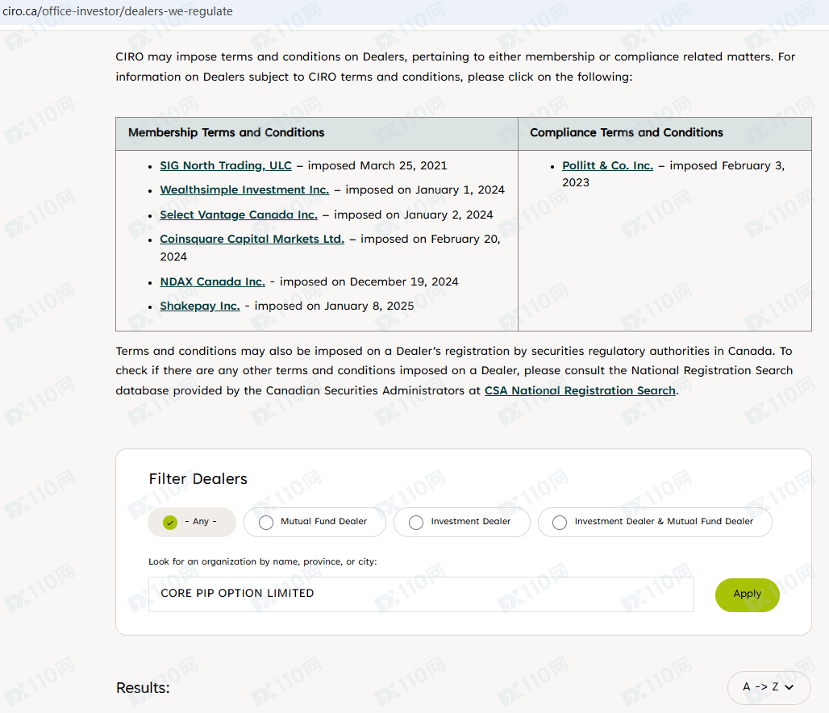Open Wealthsimple Investment Inc. link

tap(244, 190)
